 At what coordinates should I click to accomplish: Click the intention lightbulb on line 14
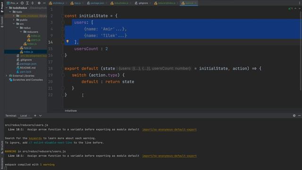click(x=67, y=41)
